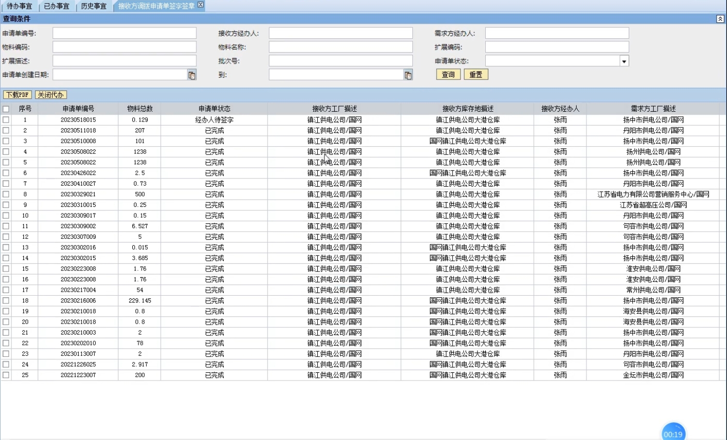Tick the select-all checkbox in table header
727x440 pixels.
coord(6,109)
